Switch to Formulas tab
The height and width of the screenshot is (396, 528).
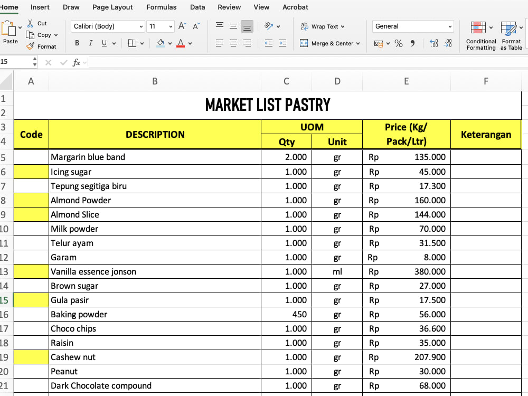[x=161, y=7]
